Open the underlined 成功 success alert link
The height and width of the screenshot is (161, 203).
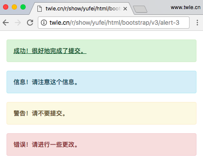pos(50,51)
